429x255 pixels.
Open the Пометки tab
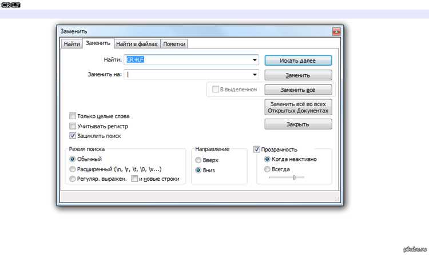pyautogui.click(x=174, y=43)
